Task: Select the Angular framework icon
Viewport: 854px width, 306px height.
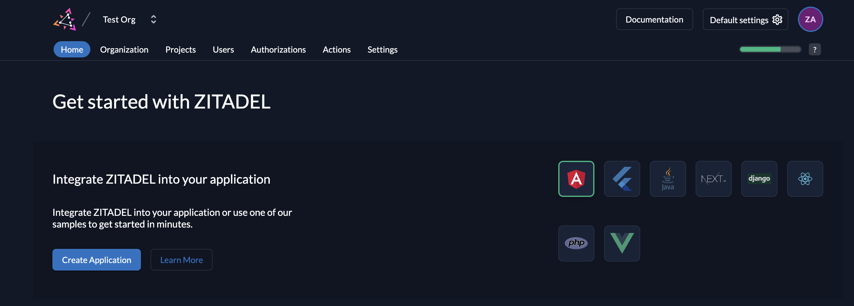Action: click(576, 179)
